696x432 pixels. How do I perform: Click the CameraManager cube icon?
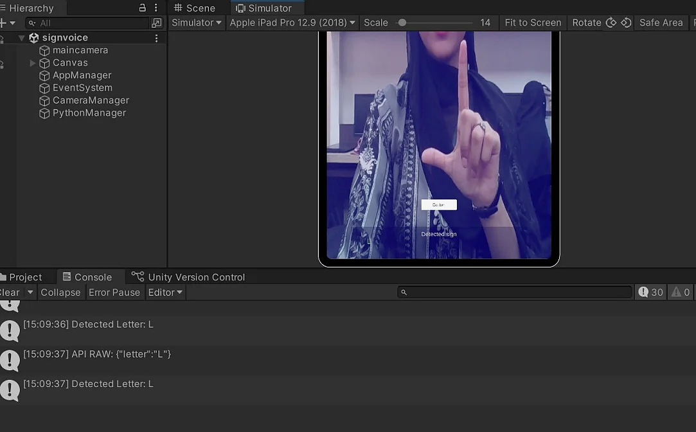(44, 101)
